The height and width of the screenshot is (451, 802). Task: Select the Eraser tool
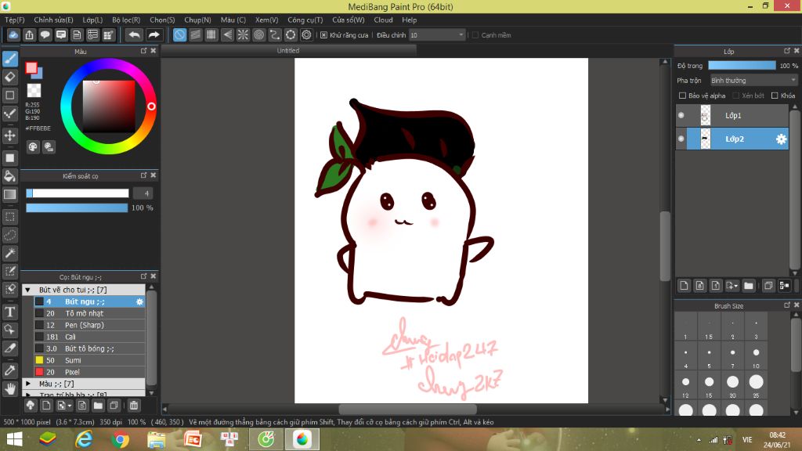tap(9, 78)
